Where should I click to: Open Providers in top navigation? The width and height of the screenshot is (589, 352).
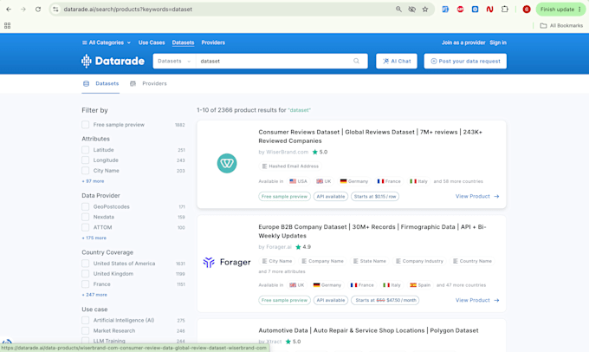(x=213, y=42)
